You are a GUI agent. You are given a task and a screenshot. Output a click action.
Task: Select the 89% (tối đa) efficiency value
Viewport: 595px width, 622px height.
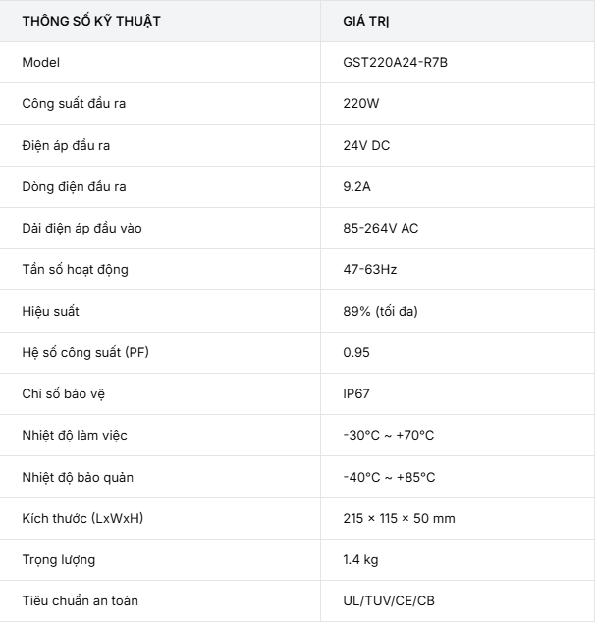tap(381, 311)
